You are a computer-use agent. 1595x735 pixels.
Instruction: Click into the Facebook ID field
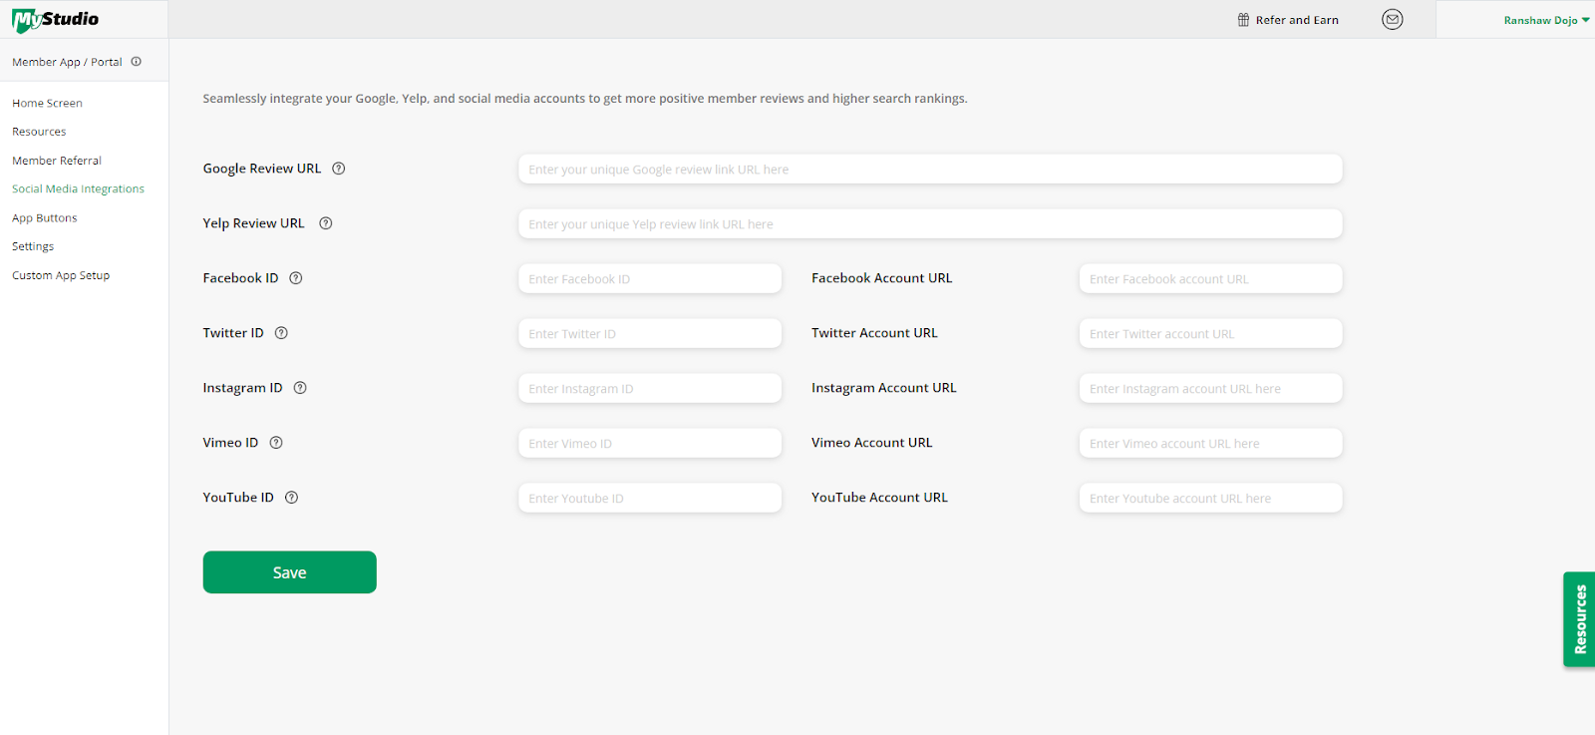[650, 278]
